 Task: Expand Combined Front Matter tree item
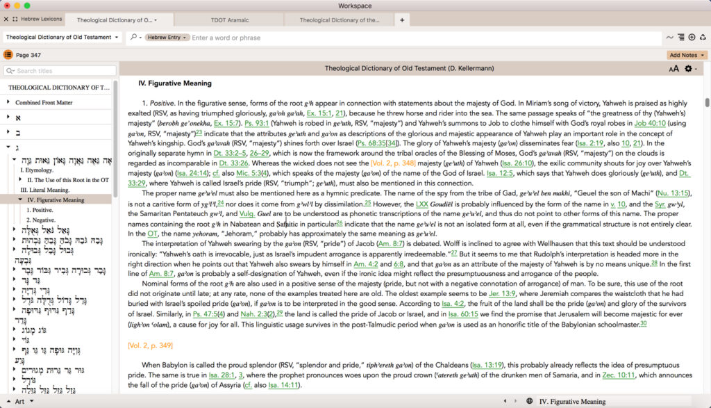tap(9, 103)
